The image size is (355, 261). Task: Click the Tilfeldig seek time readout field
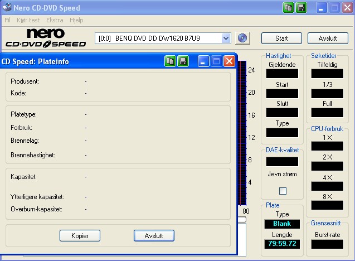pos(327,74)
